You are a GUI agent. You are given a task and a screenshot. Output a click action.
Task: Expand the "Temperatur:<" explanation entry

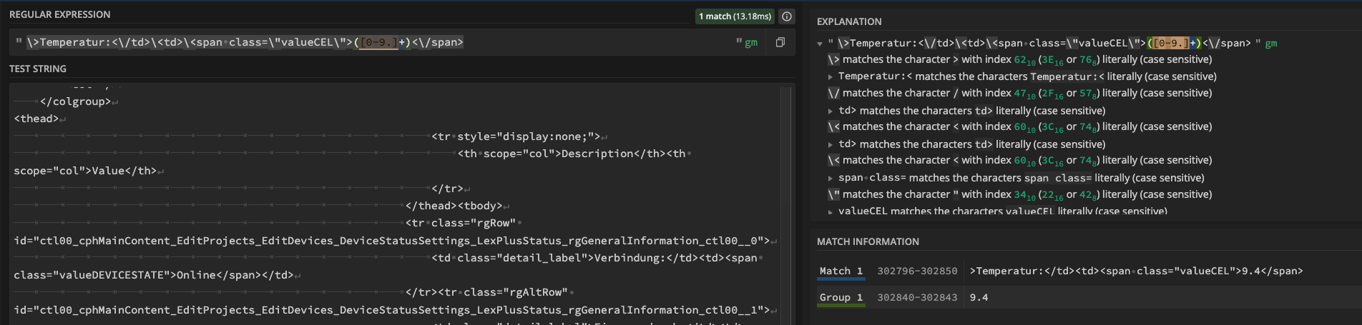(x=830, y=77)
